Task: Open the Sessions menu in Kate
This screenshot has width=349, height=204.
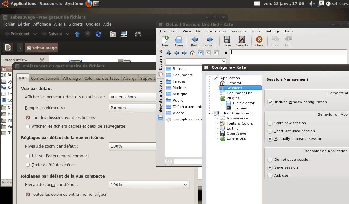Action: pyautogui.click(x=238, y=31)
